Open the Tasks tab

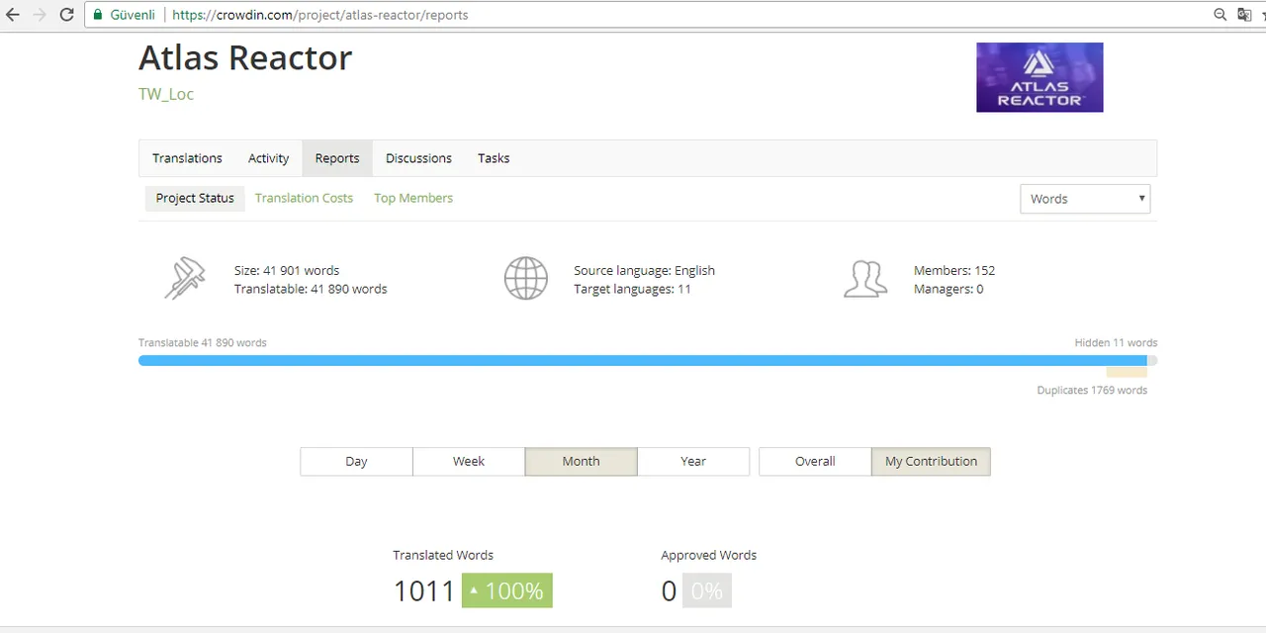[x=494, y=158]
